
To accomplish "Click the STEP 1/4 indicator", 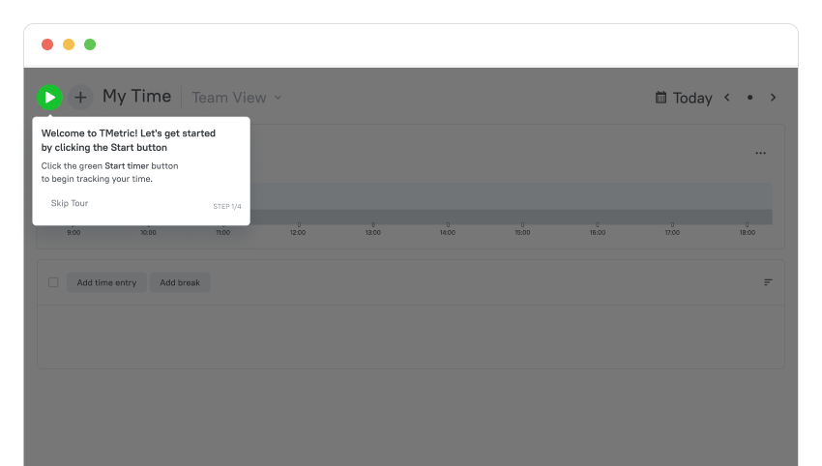I will click(x=227, y=207).
